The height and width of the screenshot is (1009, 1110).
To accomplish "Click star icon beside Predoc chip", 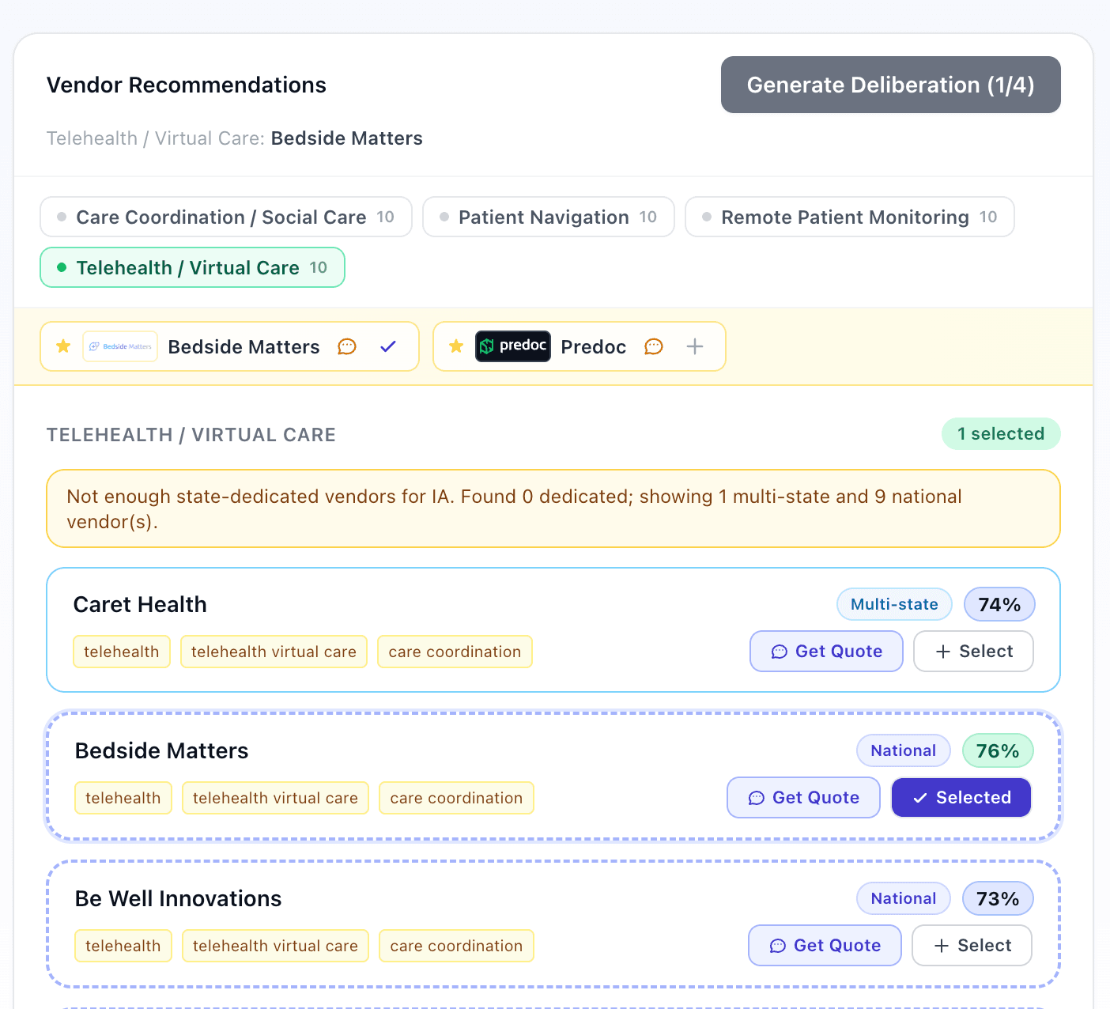I will (456, 346).
